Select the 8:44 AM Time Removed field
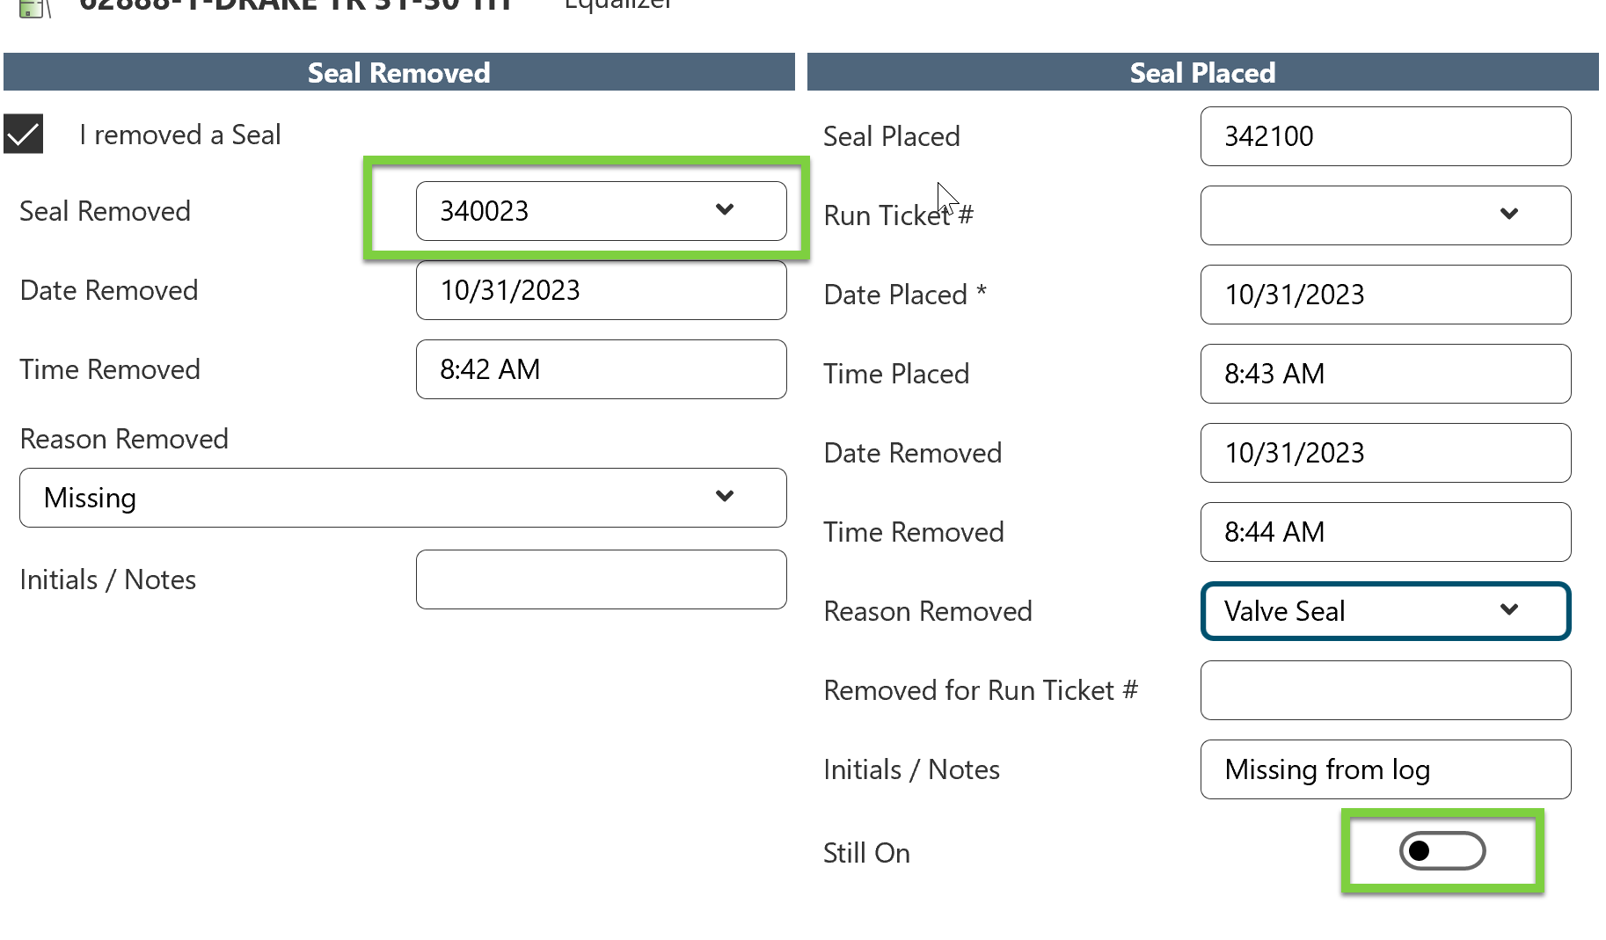Viewport: 1606px width, 940px height. click(x=1385, y=532)
